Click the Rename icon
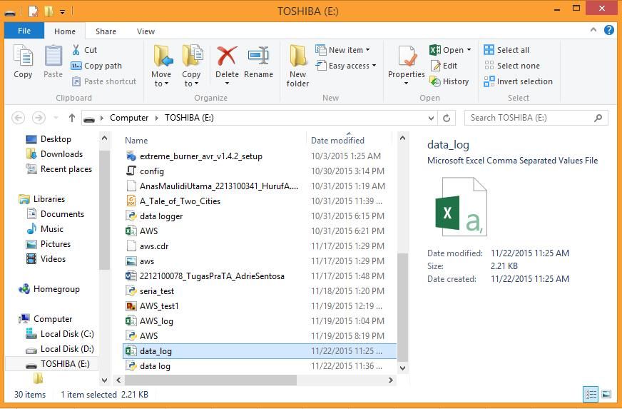This screenshot has height=409, width=622. 258,56
